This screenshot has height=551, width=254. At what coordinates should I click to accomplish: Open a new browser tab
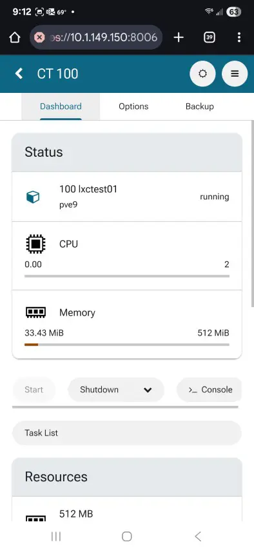pos(179,37)
